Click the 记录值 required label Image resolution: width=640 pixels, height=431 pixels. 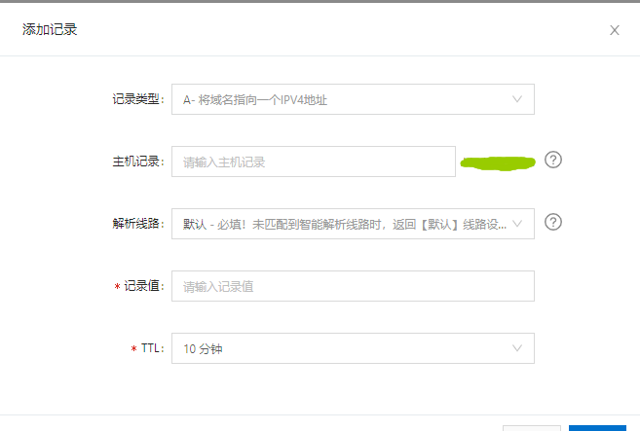[139, 286]
